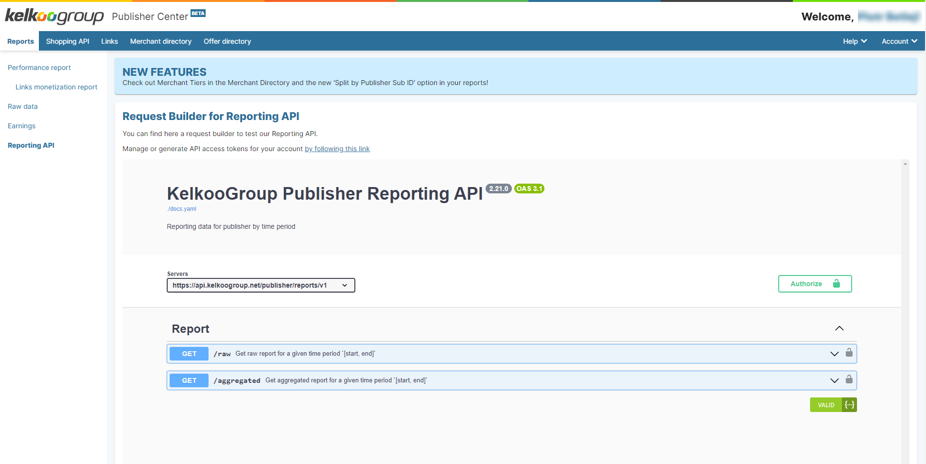The height and width of the screenshot is (464, 926).
Task: Select Links monetization report in sidebar
Action: click(56, 87)
